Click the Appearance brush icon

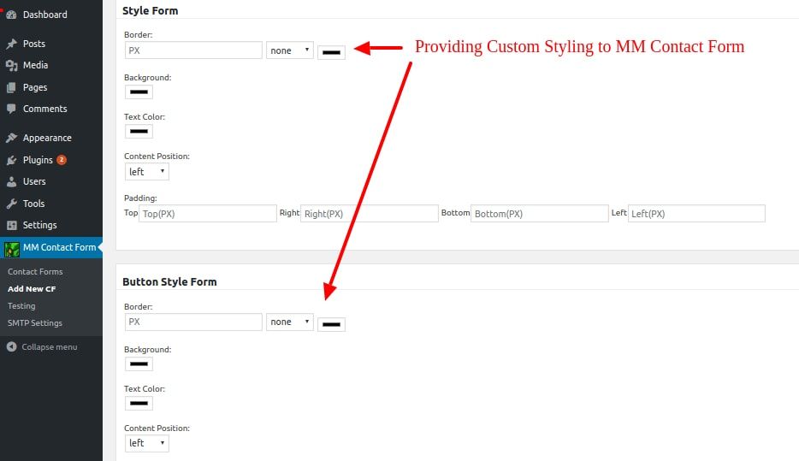[x=11, y=138]
